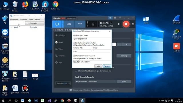Open Bandicam help question mark
Viewport: 183px width, 103px height.
(120, 18)
